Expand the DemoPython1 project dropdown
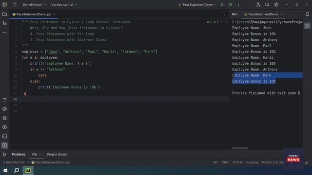 coord(35,4)
